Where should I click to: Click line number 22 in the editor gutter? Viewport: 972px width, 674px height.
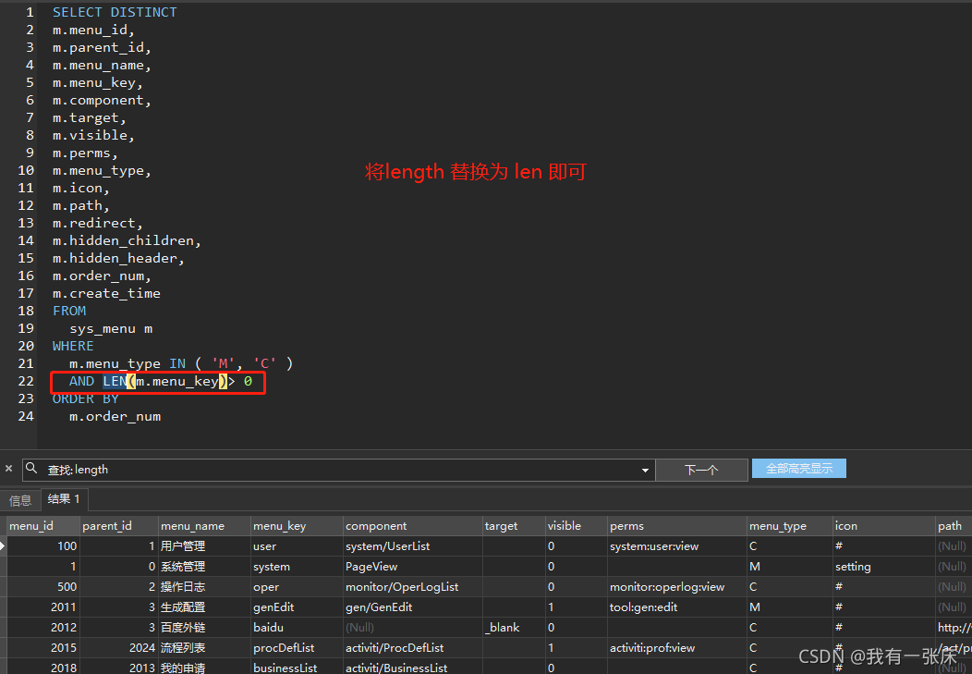coord(25,381)
